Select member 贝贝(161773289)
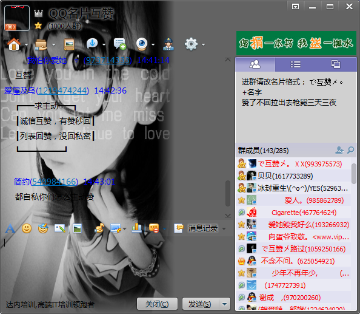 [293, 176]
